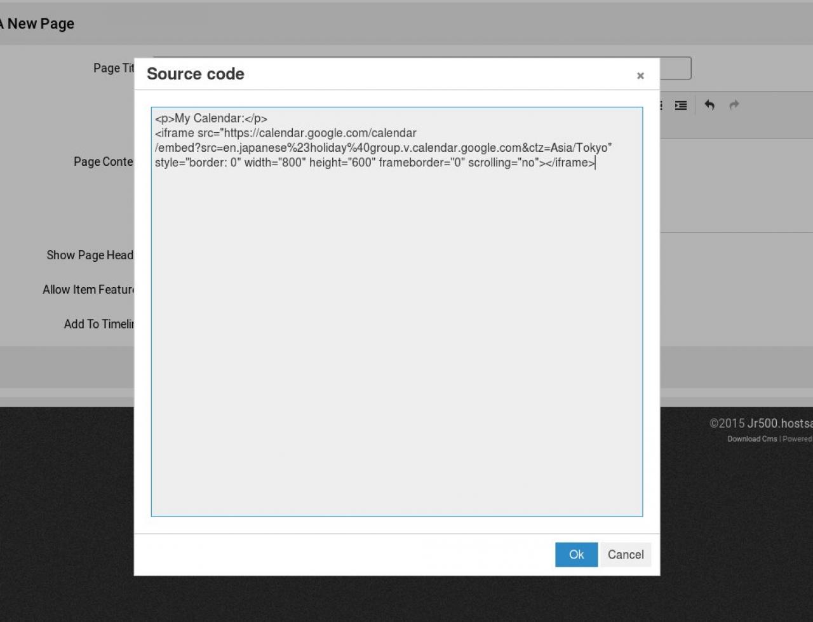This screenshot has width=813, height=622.
Task: Close the Source code dialog with X
Action: [640, 76]
